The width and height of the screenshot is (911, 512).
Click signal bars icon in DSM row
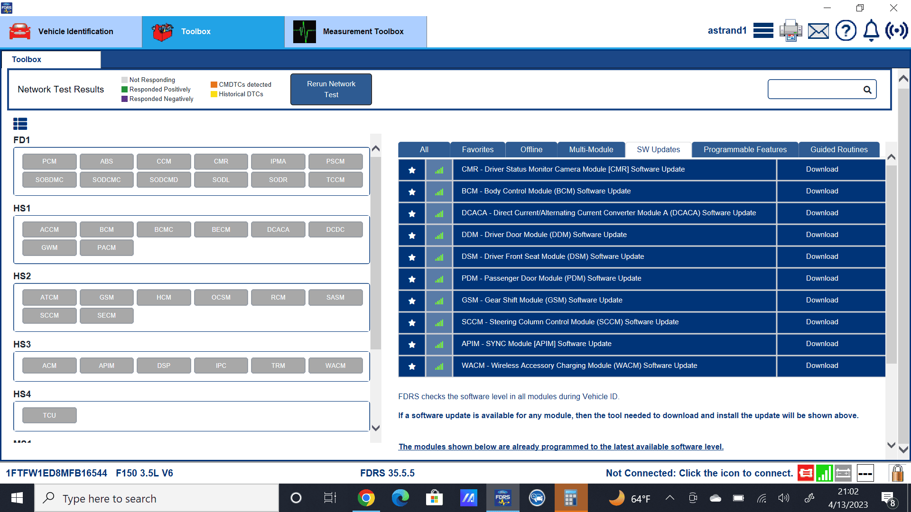(x=439, y=257)
